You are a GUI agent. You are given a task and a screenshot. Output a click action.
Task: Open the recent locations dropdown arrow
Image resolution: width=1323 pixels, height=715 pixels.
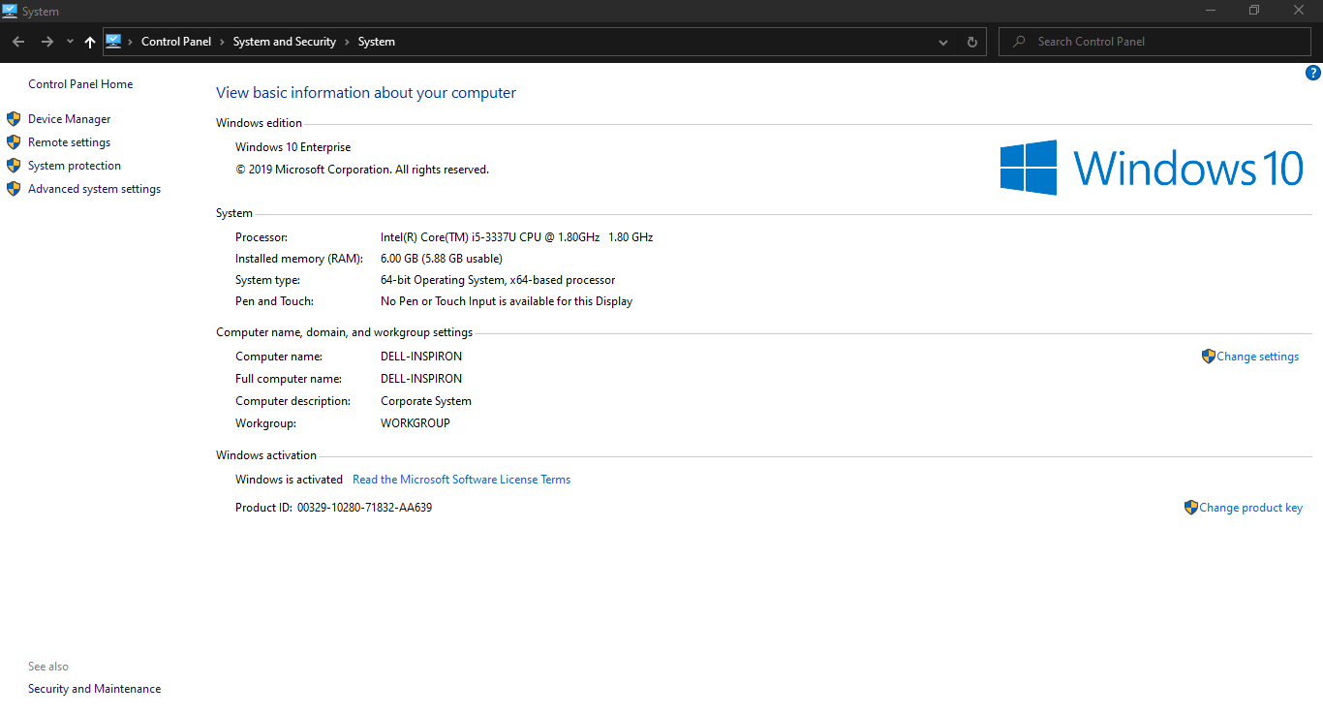point(70,42)
